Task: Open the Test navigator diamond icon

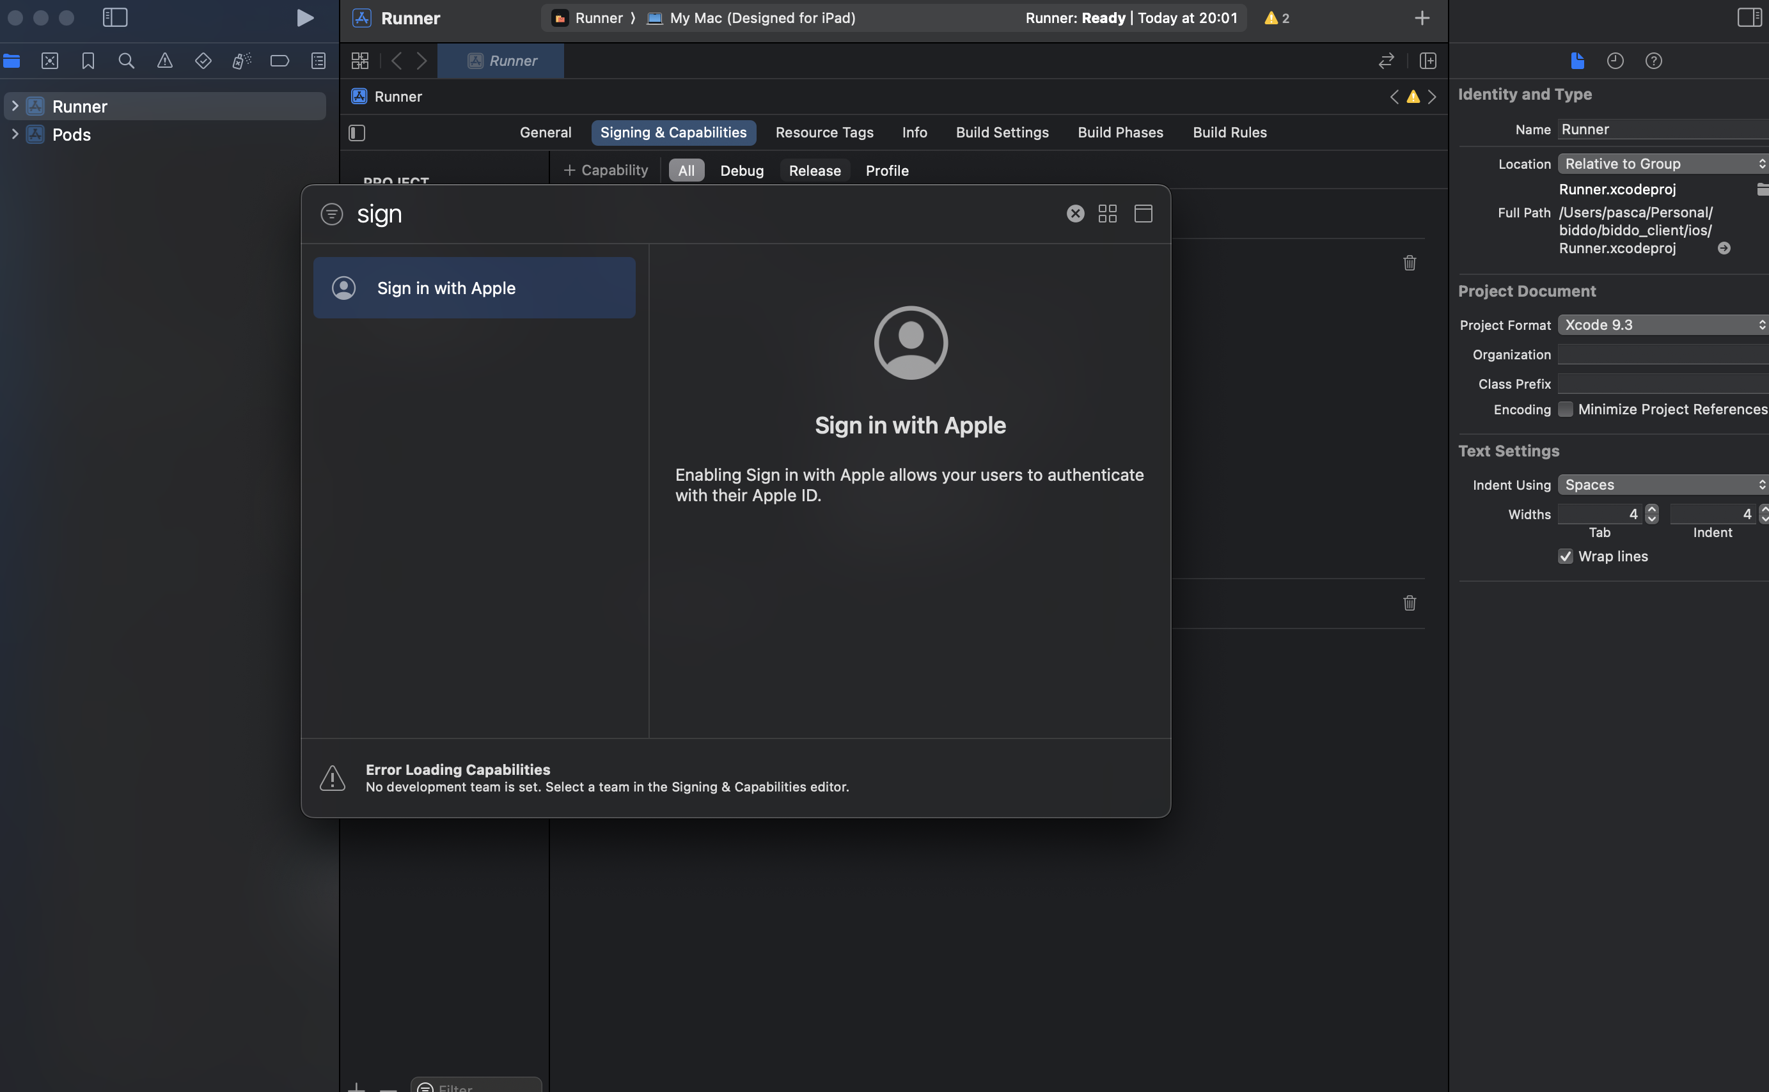Action: [x=203, y=61]
